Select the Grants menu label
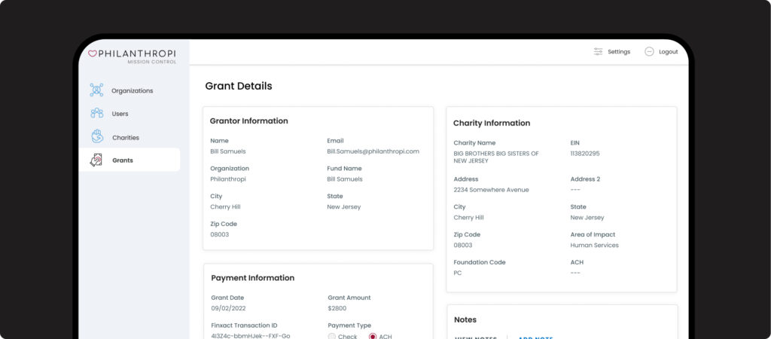Screen dimensions: 771x339 coord(122,160)
